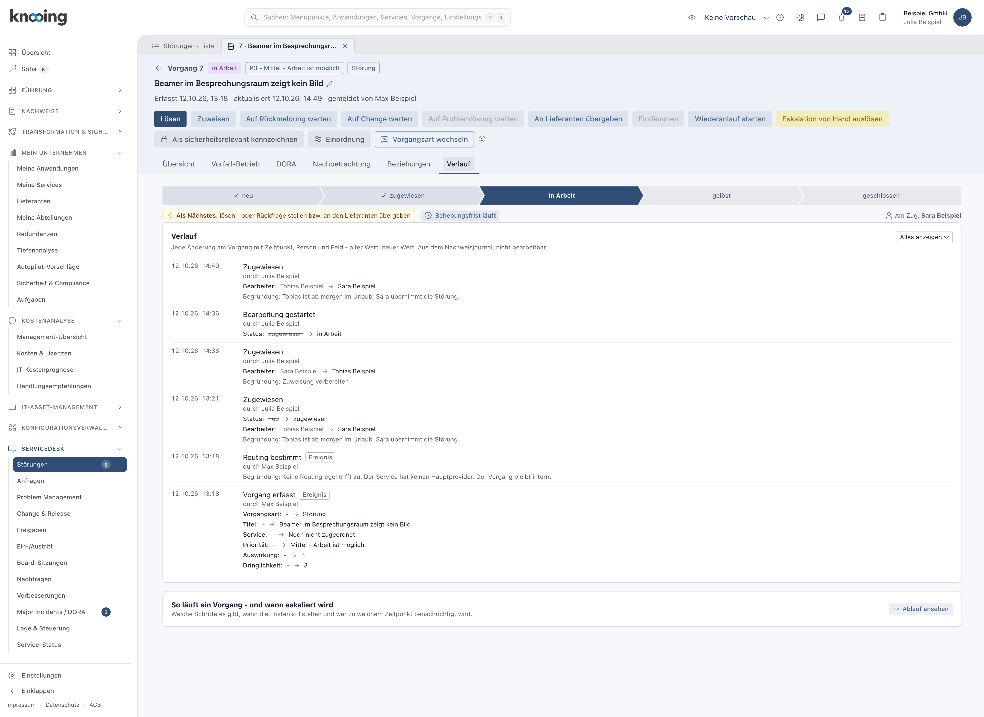
Task: Open Keine Vorschau preview dropdown
Action: click(x=729, y=17)
